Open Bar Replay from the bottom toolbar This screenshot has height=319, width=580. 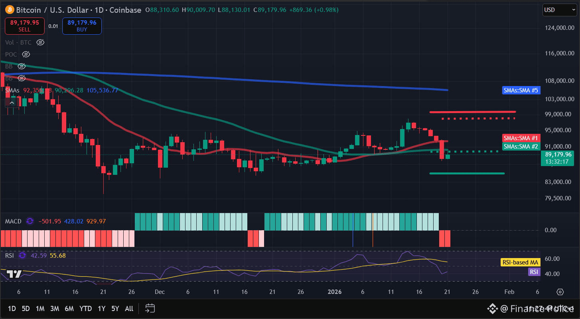pos(150,308)
